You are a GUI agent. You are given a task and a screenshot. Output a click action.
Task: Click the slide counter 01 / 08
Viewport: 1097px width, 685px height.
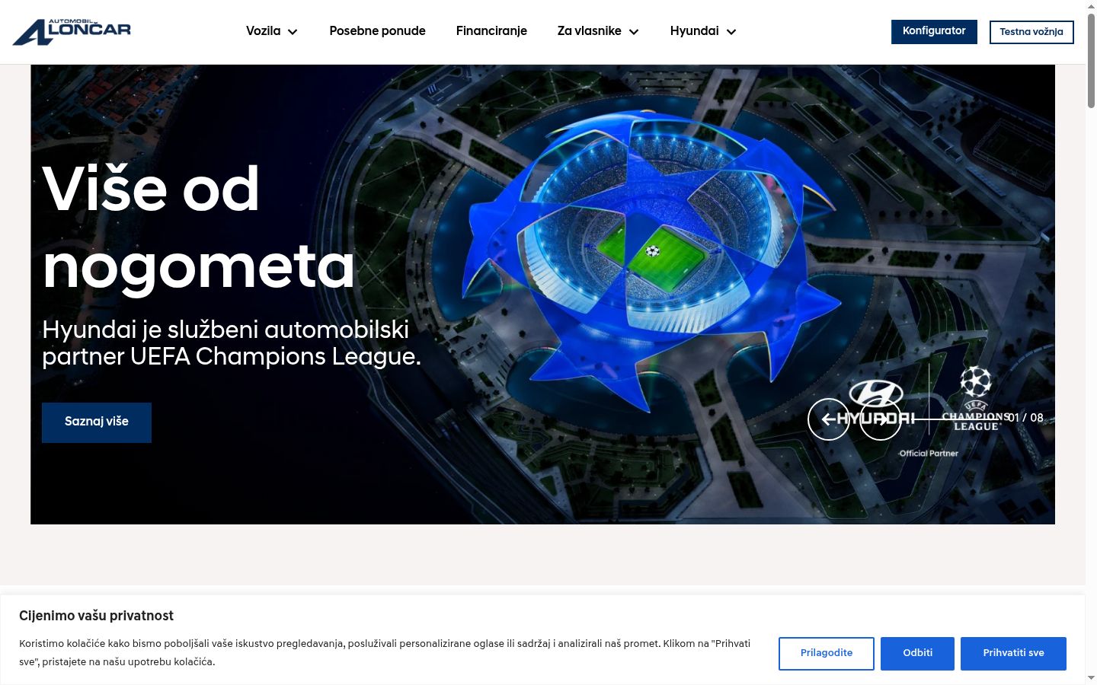pos(1025,418)
